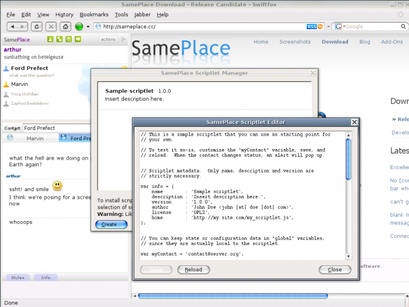Click the green status ball in toolbar
The width and height of the screenshot is (409, 307).
click(79, 26)
